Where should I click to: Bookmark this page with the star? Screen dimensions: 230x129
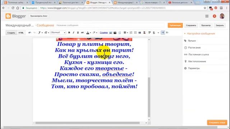(205, 8)
